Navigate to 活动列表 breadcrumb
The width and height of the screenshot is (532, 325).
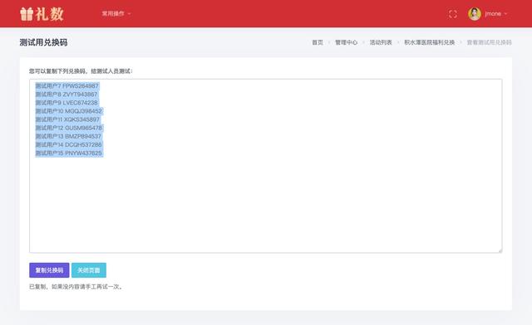pyautogui.click(x=381, y=42)
